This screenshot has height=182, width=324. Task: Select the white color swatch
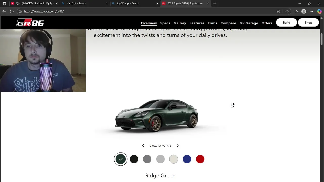pos(174,159)
